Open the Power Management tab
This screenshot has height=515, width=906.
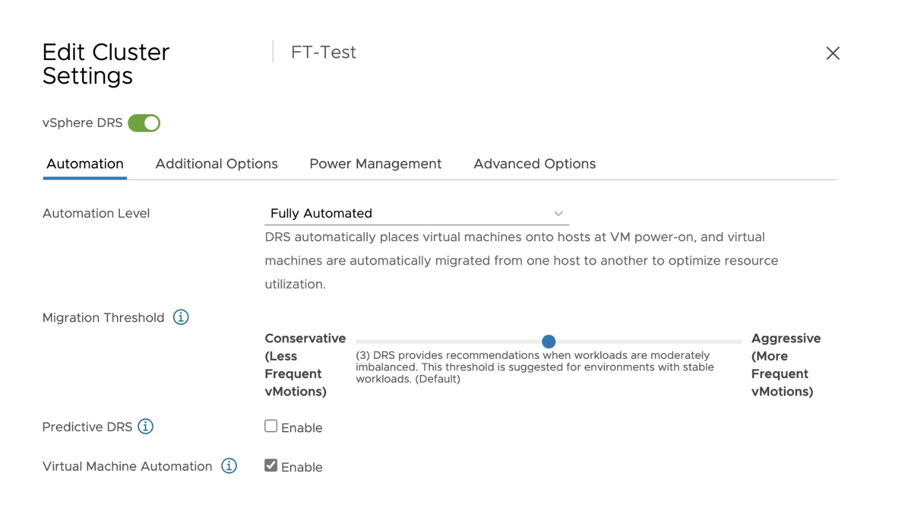click(x=376, y=164)
